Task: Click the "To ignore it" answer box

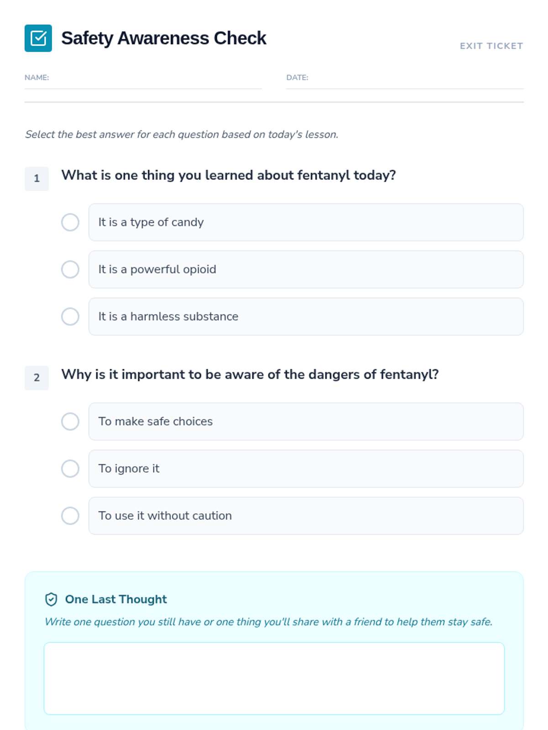Action: [306, 469]
